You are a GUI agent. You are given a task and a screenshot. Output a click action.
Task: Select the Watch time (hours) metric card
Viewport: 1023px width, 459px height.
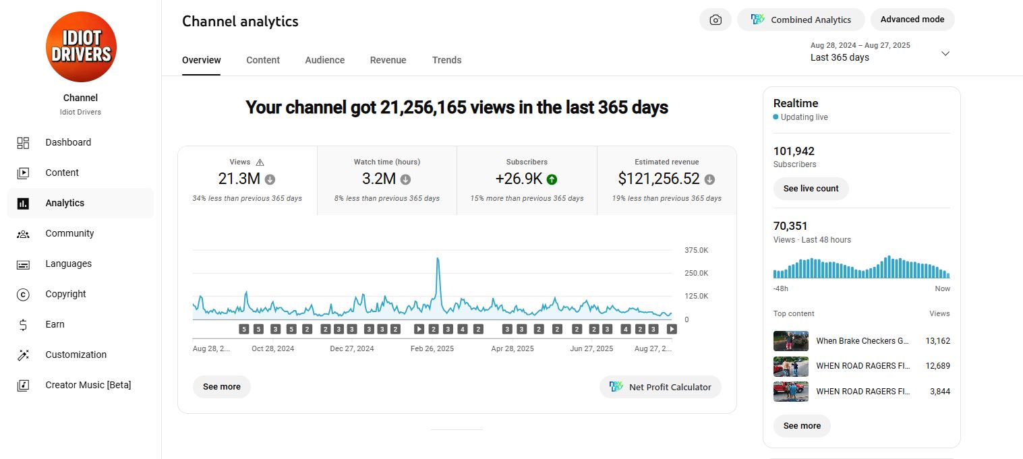(x=387, y=180)
